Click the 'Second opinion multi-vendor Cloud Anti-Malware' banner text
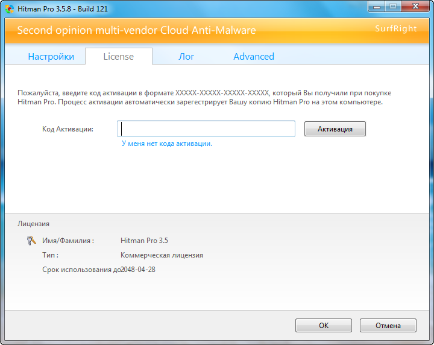The width and height of the screenshot is (434, 345). (136, 30)
